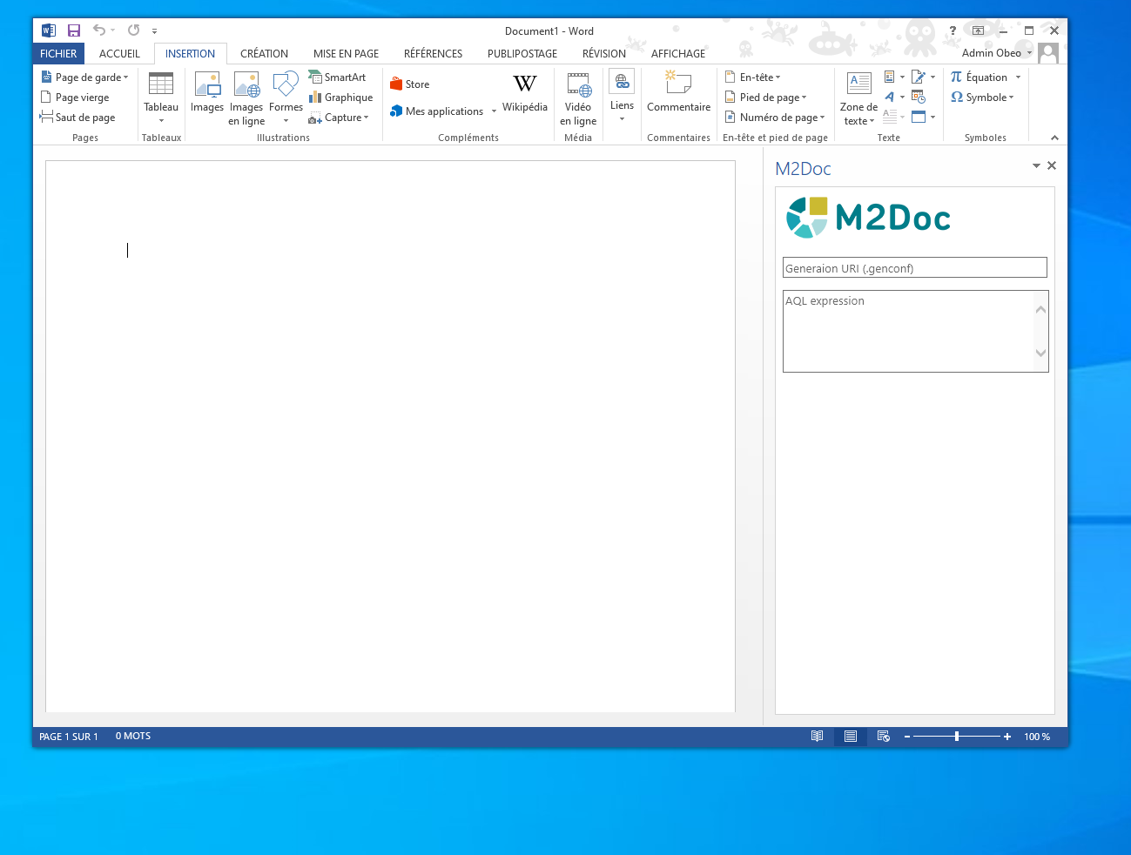Image resolution: width=1131 pixels, height=855 pixels.
Task: Collapse the ribbon with the chevron
Action: (x=1054, y=138)
